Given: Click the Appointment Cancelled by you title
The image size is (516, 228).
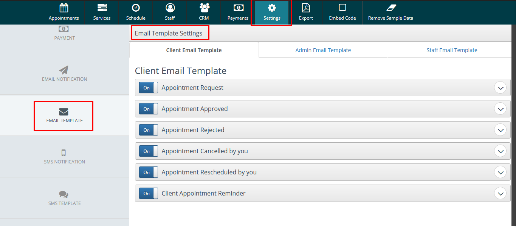Looking at the screenshot, I should click(205, 151).
